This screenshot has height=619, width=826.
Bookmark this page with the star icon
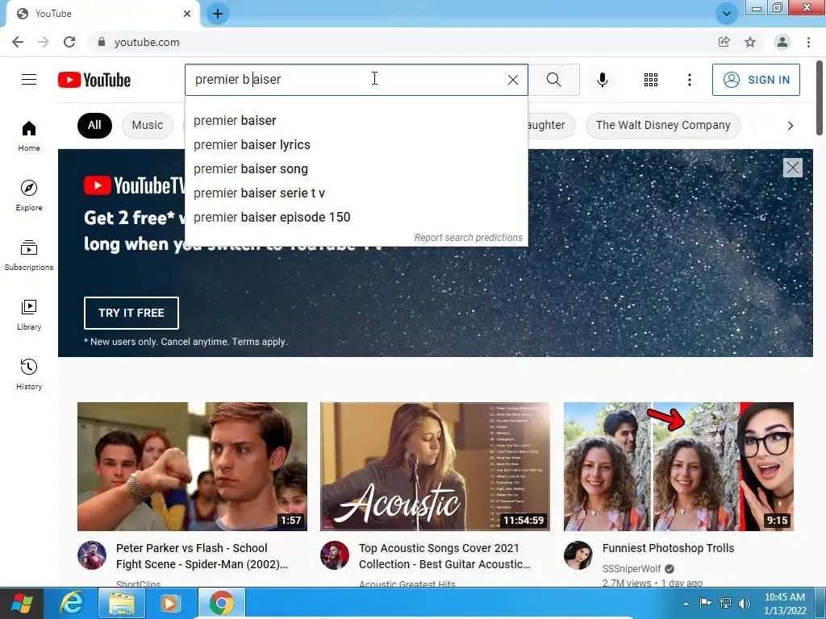749,42
